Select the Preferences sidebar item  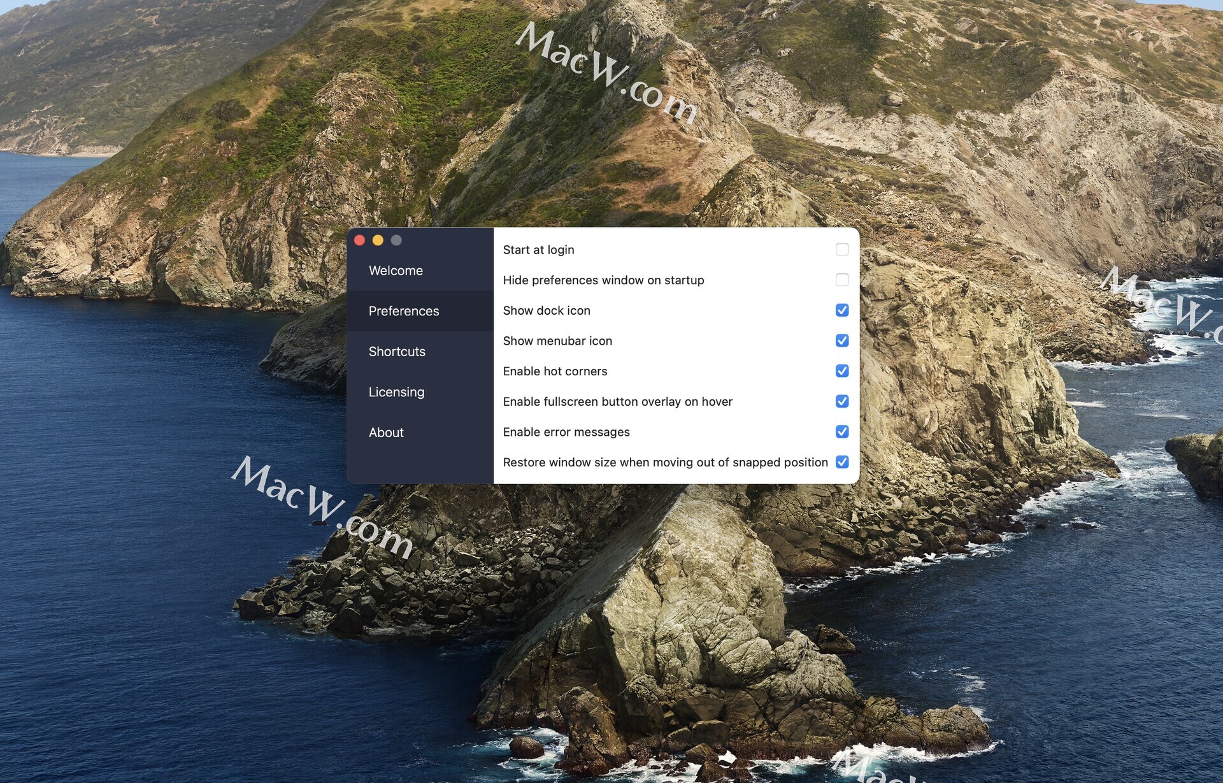(x=404, y=311)
